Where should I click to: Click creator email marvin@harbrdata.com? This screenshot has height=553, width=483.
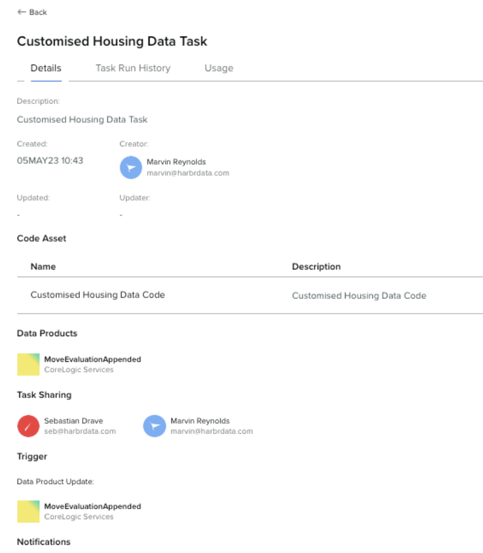tap(188, 173)
